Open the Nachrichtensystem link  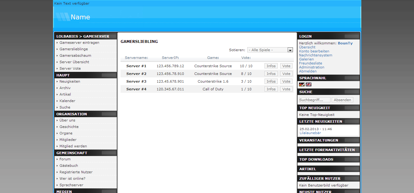pyautogui.click(x=316, y=55)
